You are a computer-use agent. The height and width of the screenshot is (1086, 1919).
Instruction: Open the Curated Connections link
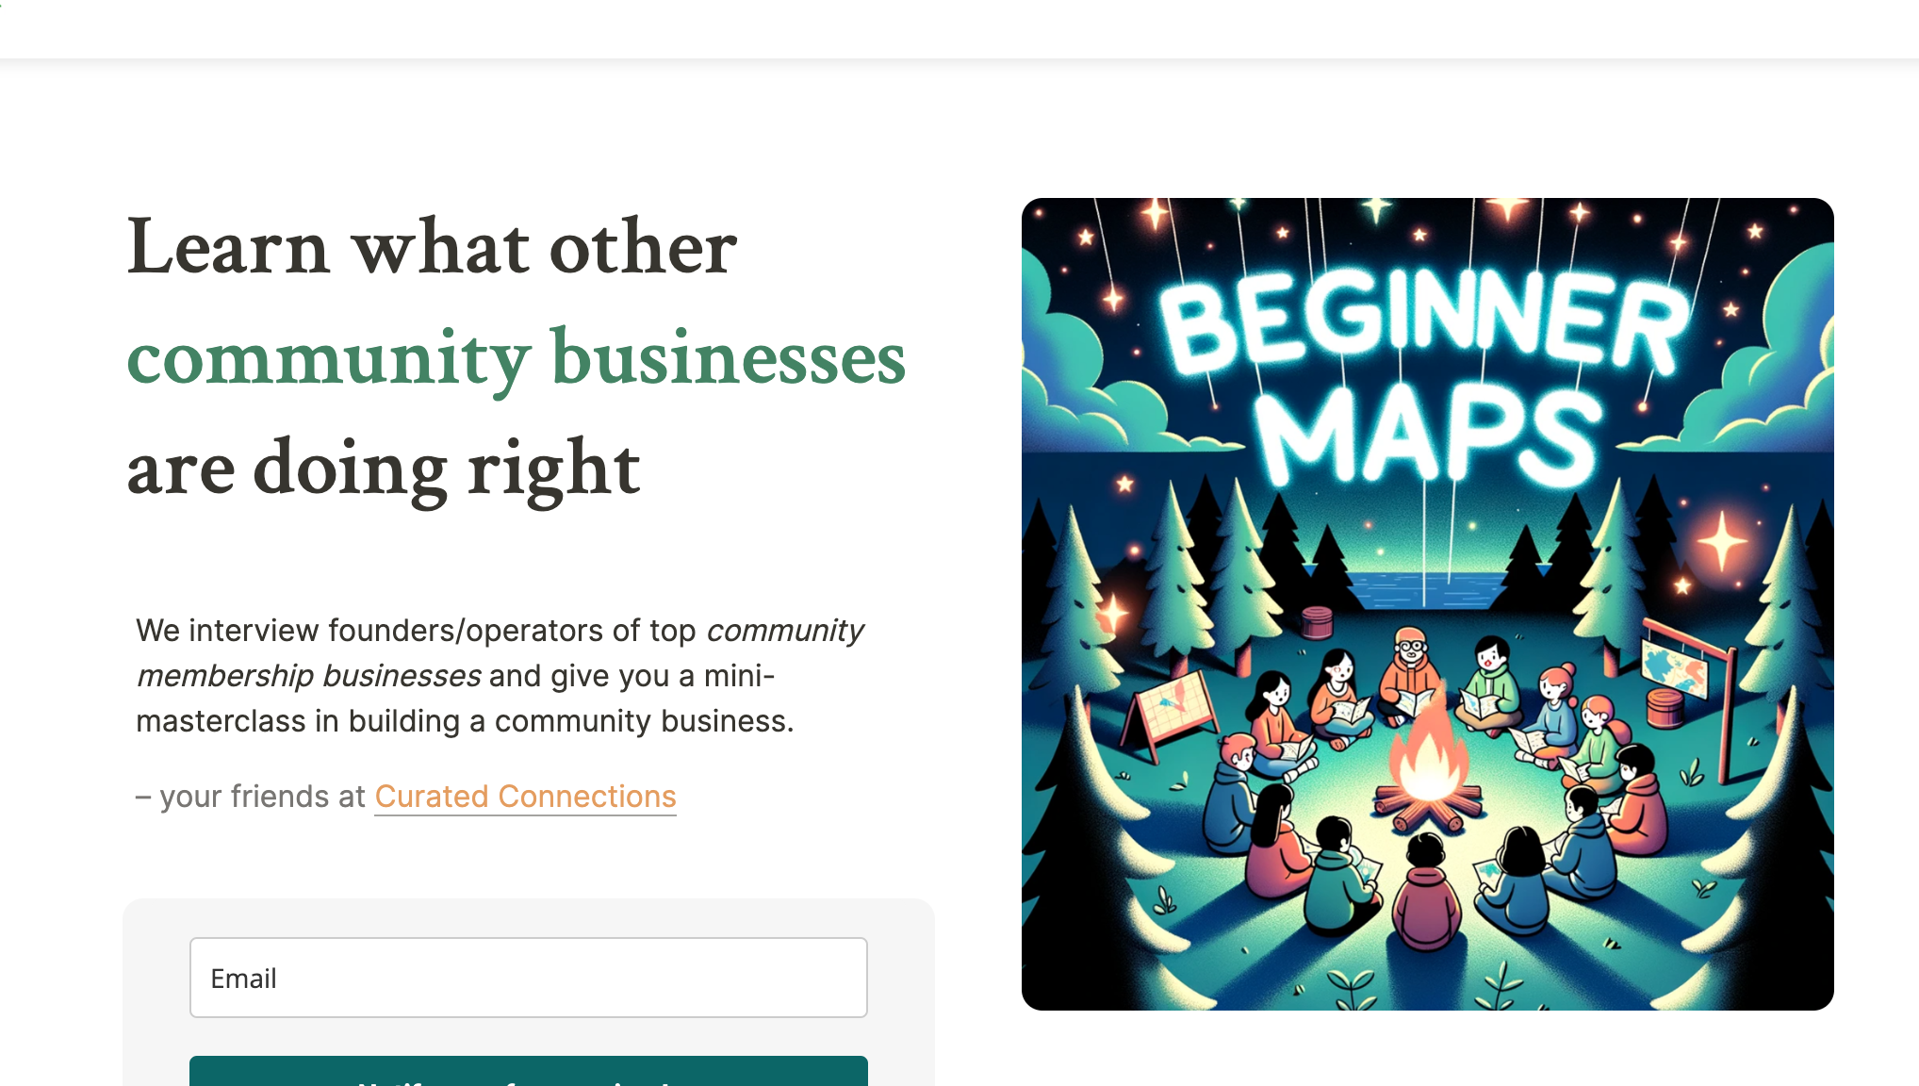pos(525,797)
